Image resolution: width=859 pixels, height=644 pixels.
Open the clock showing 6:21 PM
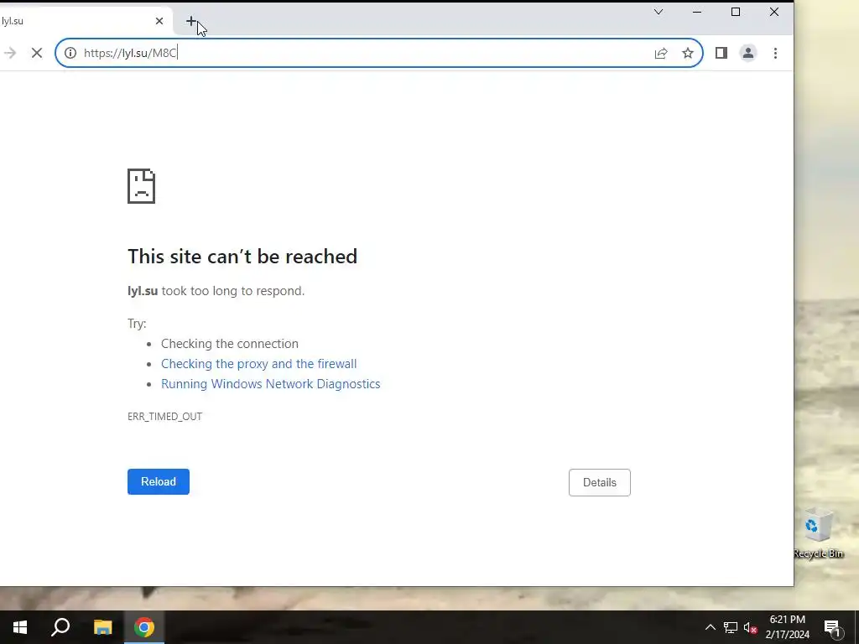787,627
